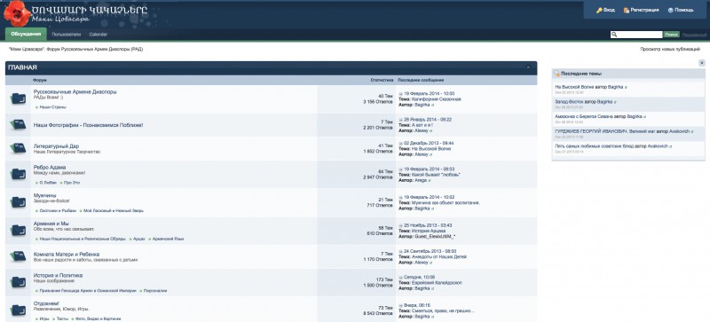Open the Комната Матери и Ребенка forum

click(x=67, y=254)
